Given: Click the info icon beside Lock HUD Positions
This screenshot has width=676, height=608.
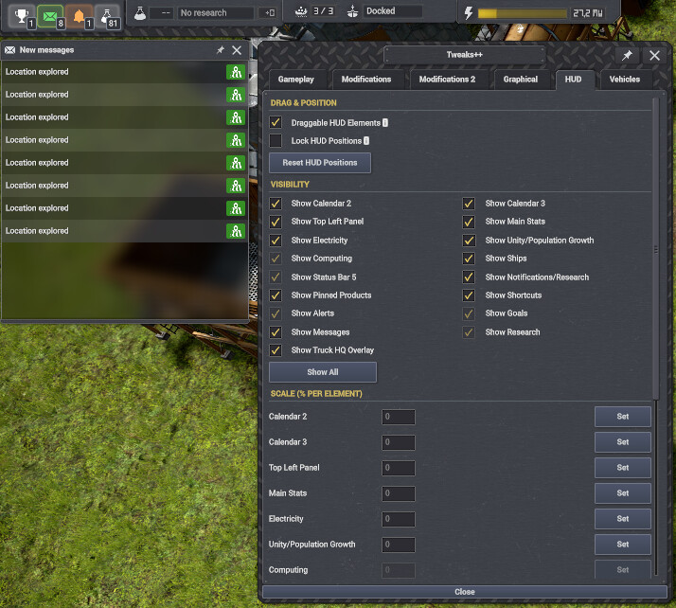Looking at the screenshot, I should (x=366, y=141).
